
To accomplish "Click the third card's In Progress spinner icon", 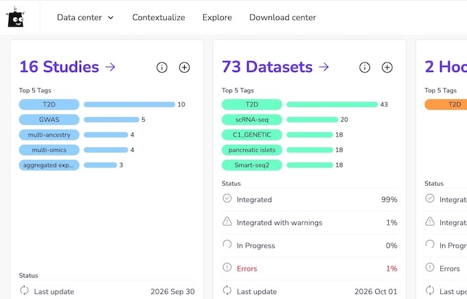I will (430, 244).
